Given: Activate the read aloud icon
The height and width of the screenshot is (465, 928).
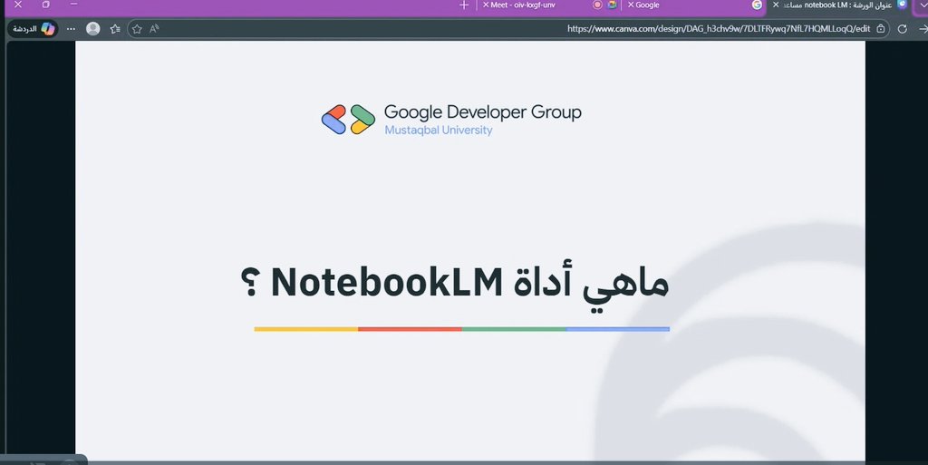Looking at the screenshot, I should click(x=154, y=28).
